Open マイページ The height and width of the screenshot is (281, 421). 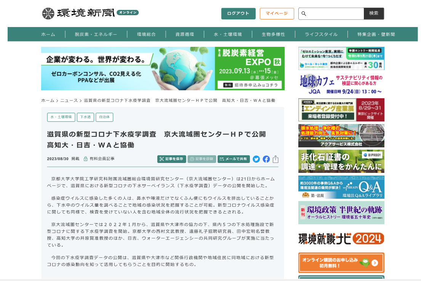pyautogui.click(x=277, y=14)
